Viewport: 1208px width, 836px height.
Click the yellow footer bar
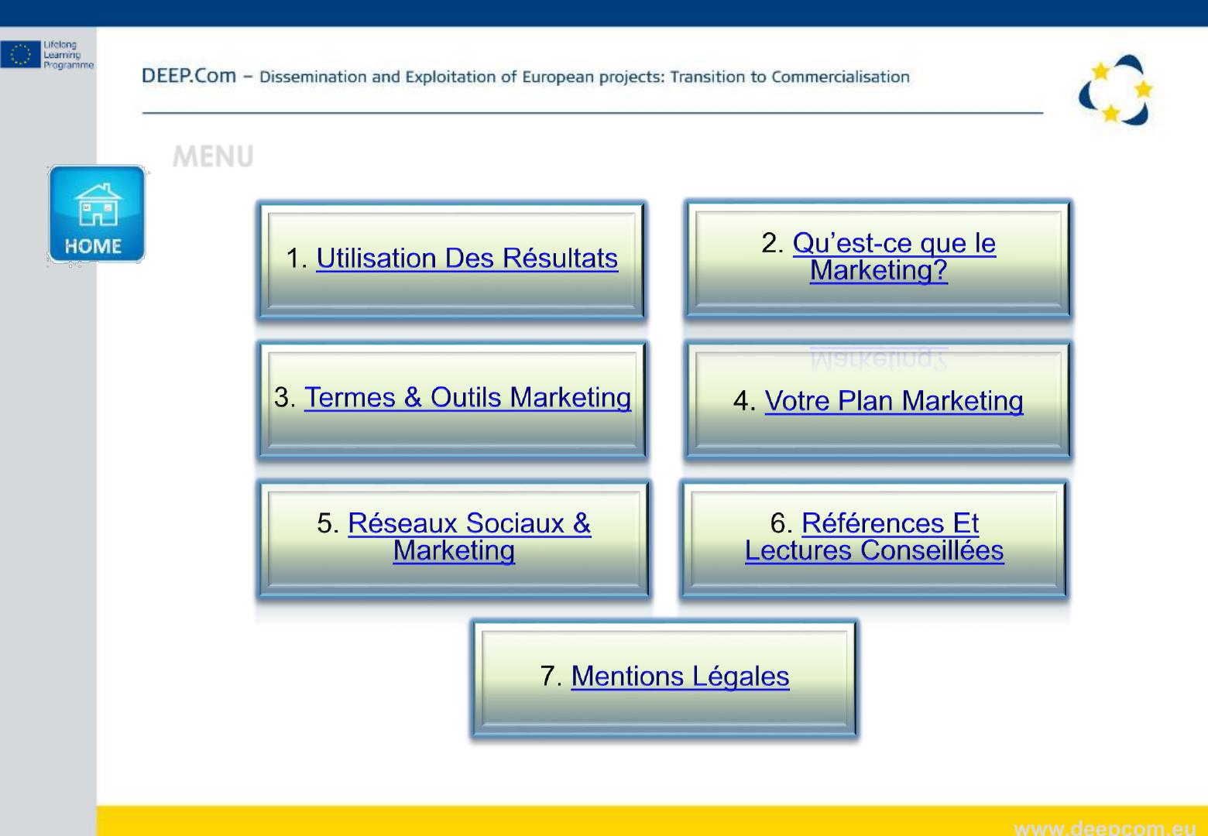(x=542, y=821)
